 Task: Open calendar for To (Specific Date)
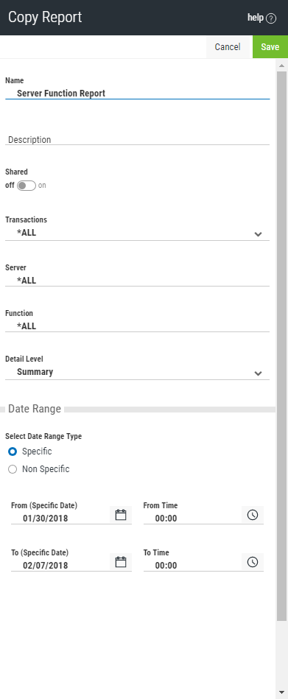[x=121, y=562]
